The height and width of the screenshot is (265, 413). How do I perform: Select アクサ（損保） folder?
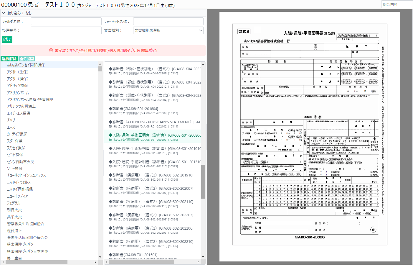pyautogui.click(x=49, y=79)
